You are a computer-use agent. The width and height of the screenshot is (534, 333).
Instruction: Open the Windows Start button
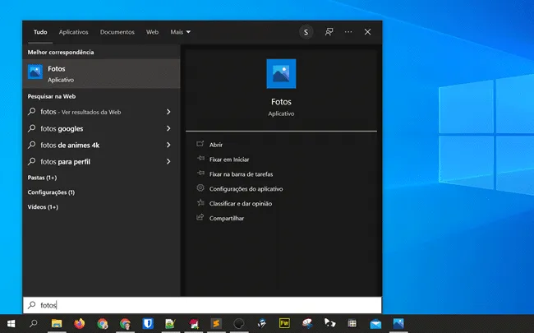pyautogui.click(x=12, y=323)
